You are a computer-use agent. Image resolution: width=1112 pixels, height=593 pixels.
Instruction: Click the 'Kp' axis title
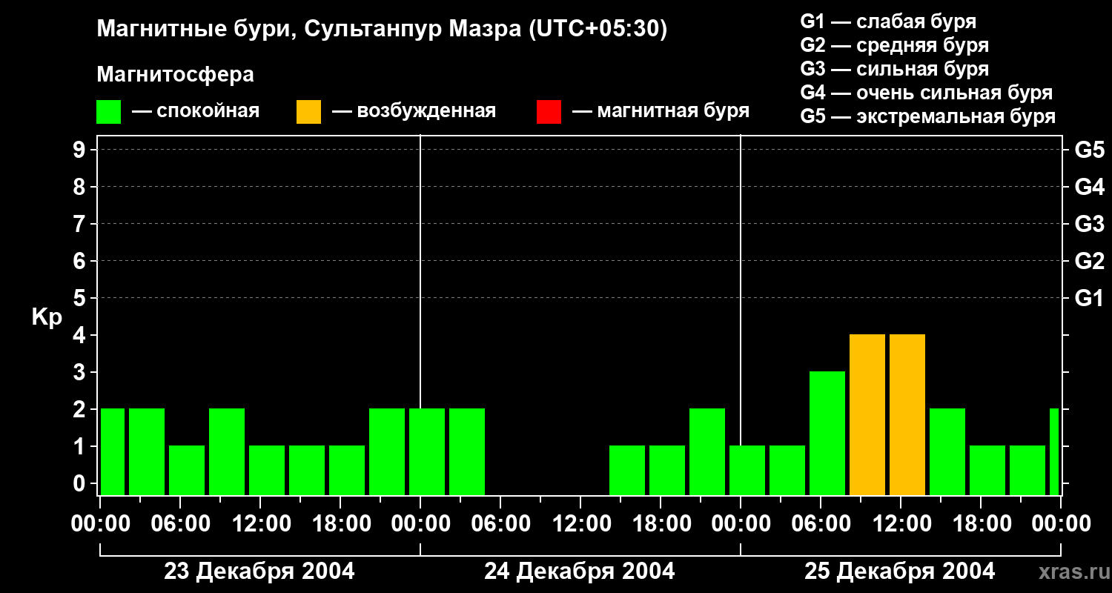[x=47, y=317]
